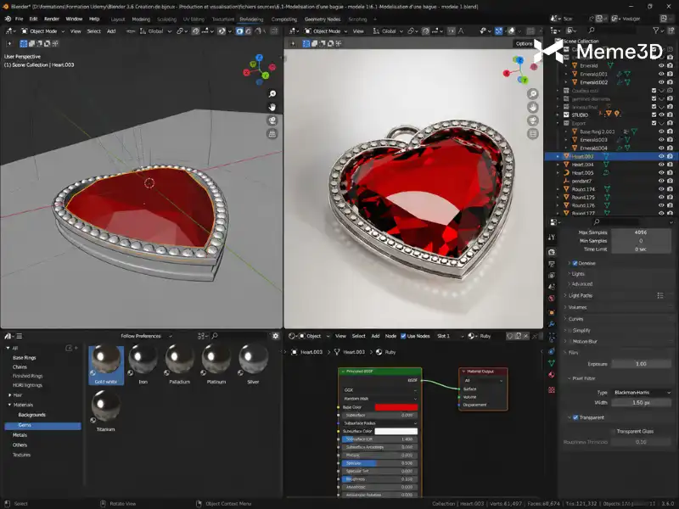Open the Object Mode dropdown in left viewport
The image size is (679, 509).
tap(43, 31)
